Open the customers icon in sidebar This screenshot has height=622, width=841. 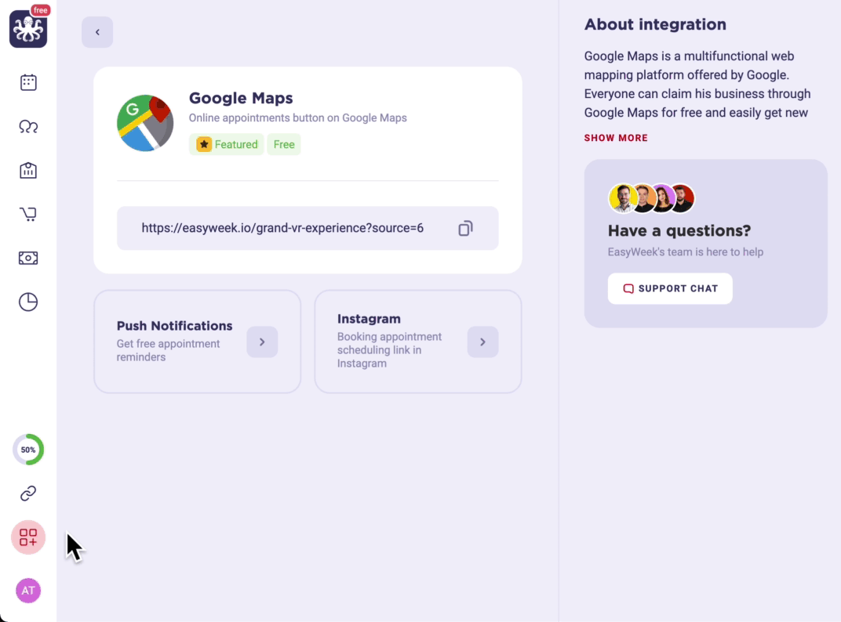coord(28,126)
